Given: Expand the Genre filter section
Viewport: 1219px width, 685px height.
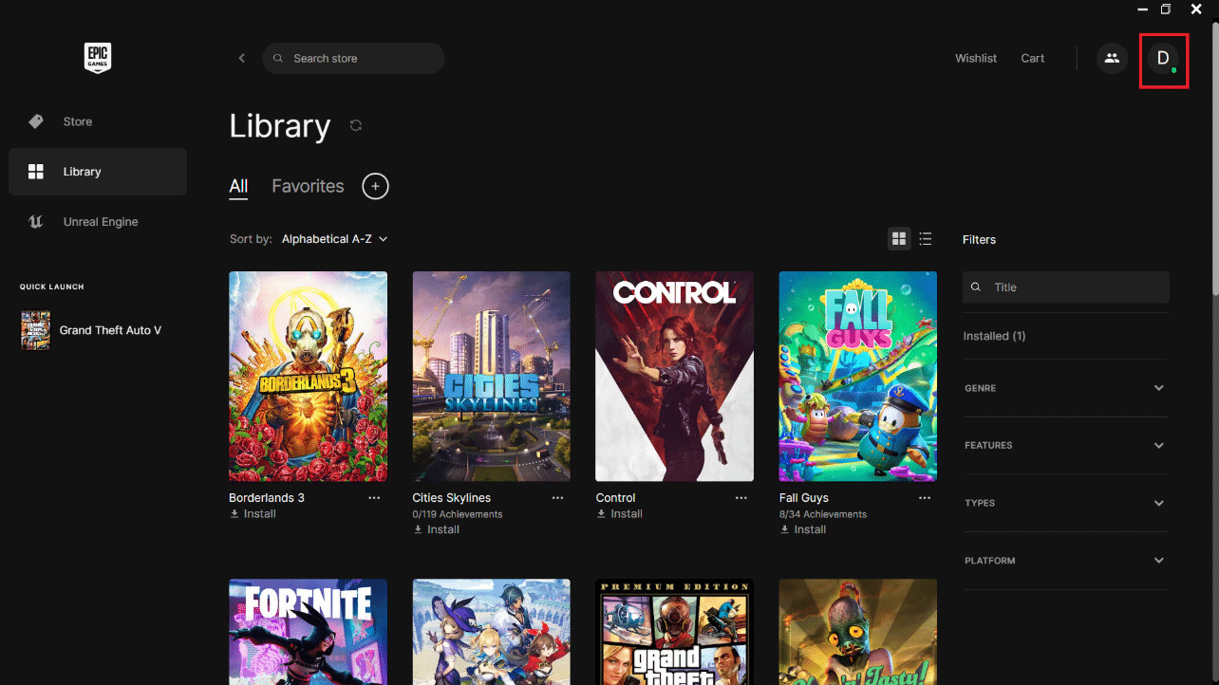Looking at the screenshot, I should coord(1065,388).
